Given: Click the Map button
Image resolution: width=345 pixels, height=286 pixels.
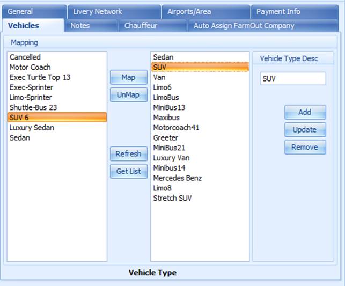Looking at the screenshot, I should point(129,77).
